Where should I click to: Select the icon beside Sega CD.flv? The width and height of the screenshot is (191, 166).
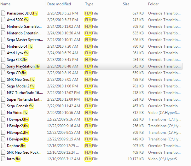click(3, 73)
